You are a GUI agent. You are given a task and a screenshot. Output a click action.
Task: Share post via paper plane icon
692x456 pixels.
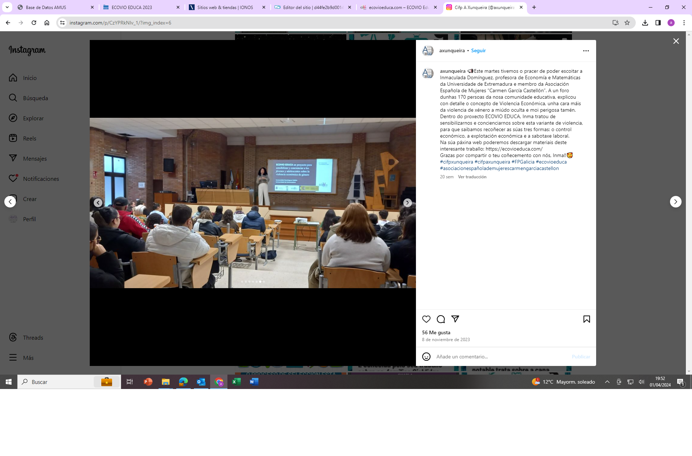coord(455,319)
